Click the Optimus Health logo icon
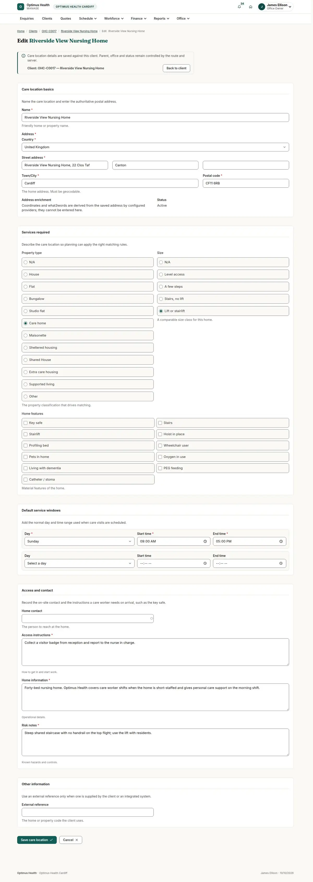This screenshot has width=313, height=882. 21,7
